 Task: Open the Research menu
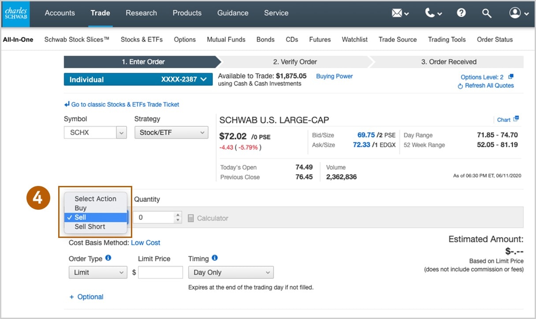click(141, 13)
